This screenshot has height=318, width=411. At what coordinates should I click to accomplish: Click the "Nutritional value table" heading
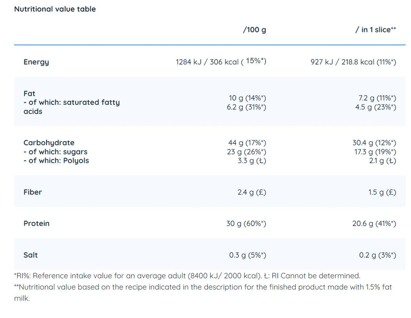(x=55, y=9)
